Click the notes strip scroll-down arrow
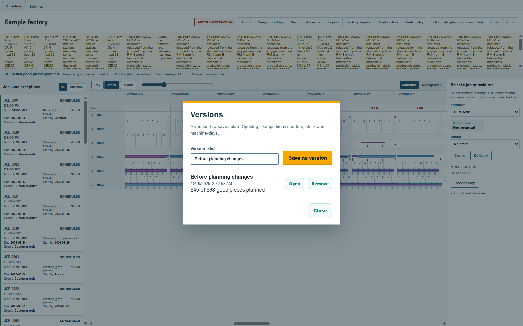This screenshot has width=523, height=326. click(520, 66)
